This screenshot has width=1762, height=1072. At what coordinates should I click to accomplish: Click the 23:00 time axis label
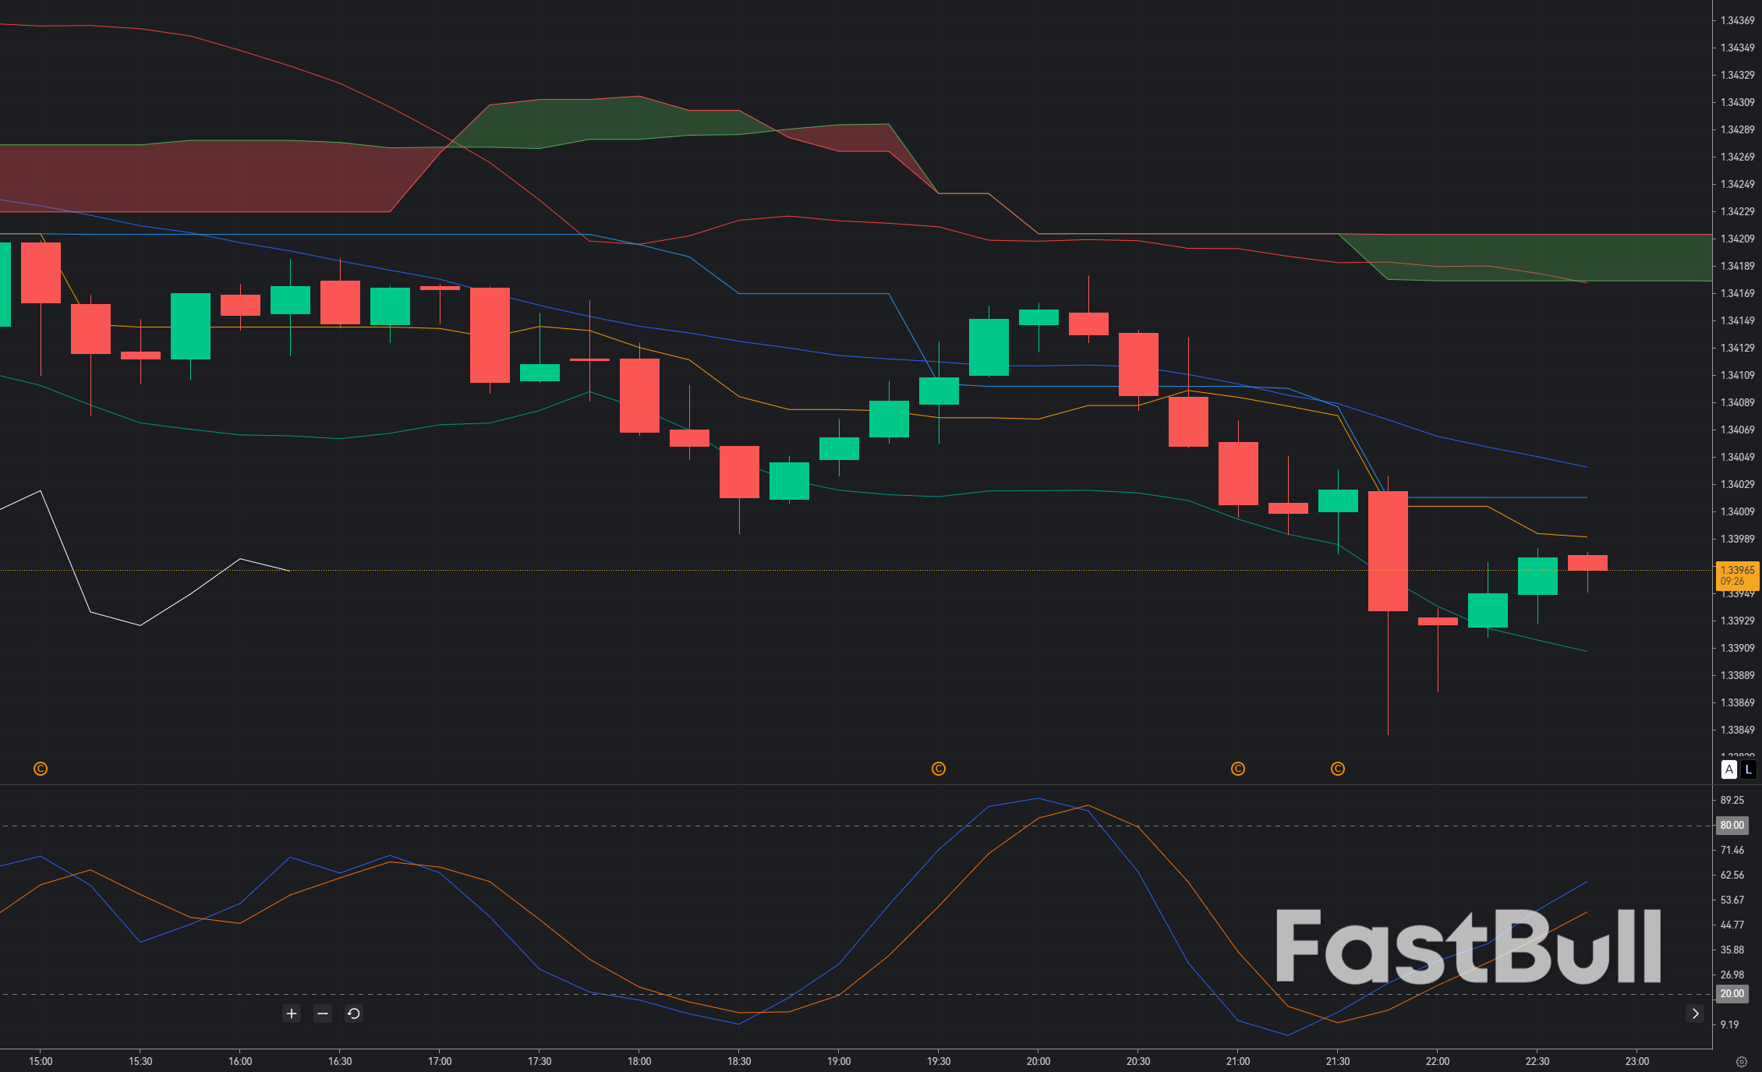point(1637,1061)
